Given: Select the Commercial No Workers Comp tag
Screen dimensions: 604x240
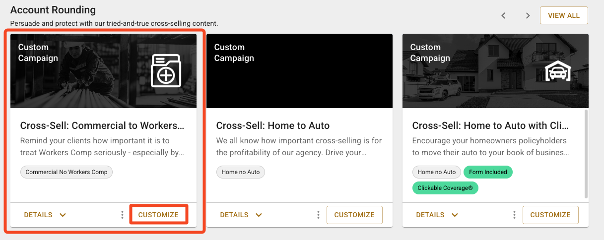Looking at the screenshot, I should (67, 172).
